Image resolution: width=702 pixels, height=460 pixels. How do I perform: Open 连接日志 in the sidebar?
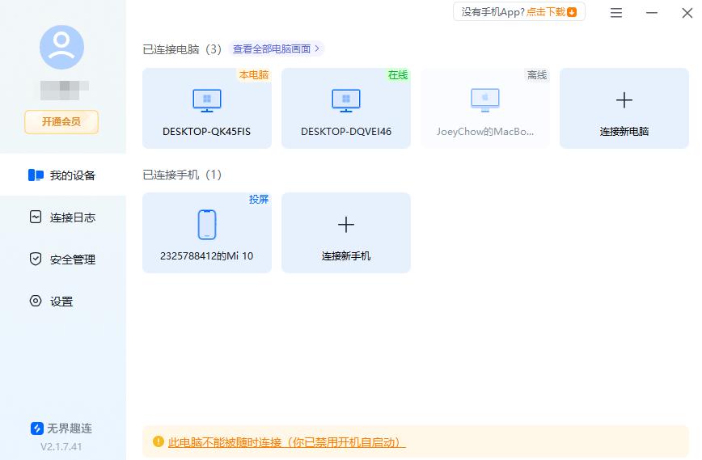63,217
